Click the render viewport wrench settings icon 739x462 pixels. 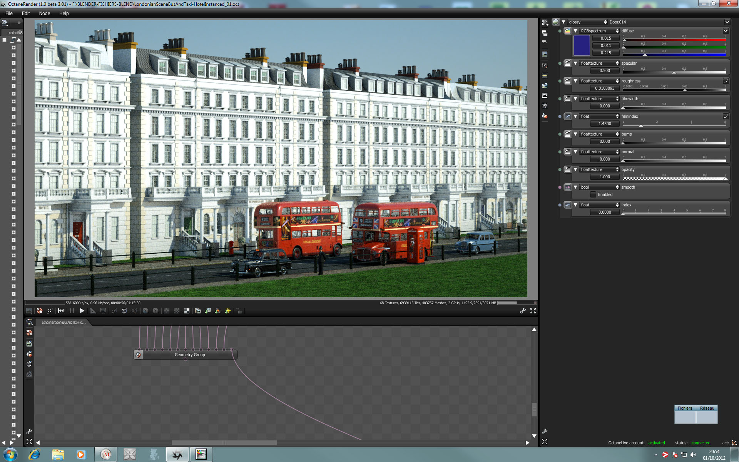523,311
